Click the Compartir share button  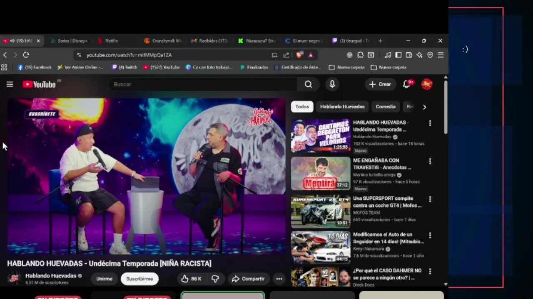(x=248, y=279)
